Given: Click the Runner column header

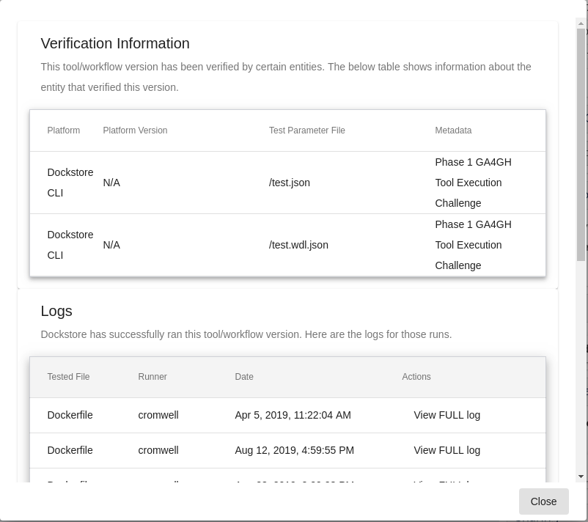Looking at the screenshot, I should (x=152, y=377).
